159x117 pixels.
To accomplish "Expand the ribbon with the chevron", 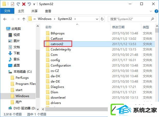I will [x=151, y=11].
